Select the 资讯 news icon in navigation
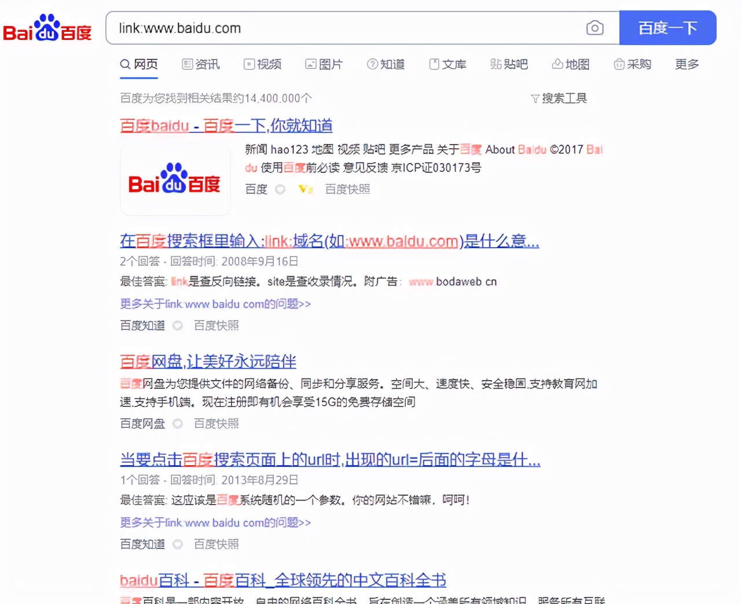The image size is (741, 604). [186, 64]
